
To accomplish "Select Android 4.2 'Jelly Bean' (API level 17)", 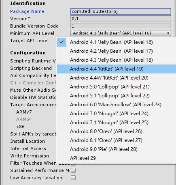I will 117,51.
